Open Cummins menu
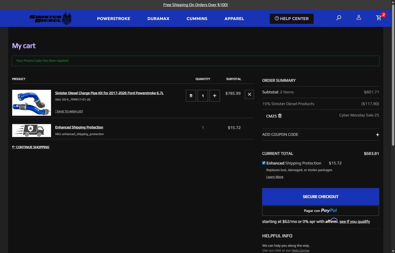The width and height of the screenshot is (395, 253). point(197,19)
